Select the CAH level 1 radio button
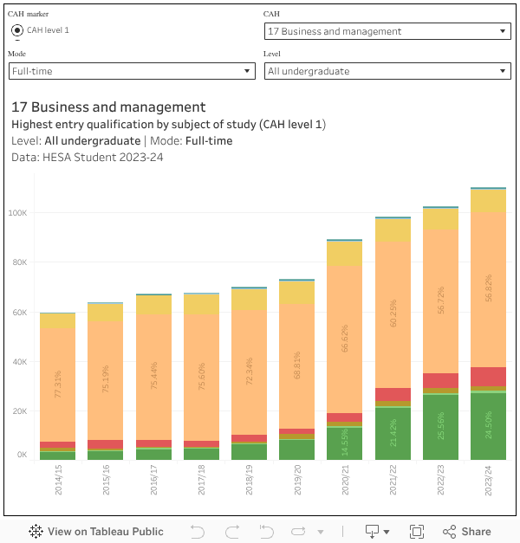The width and height of the screenshot is (520, 543). (17, 30)
